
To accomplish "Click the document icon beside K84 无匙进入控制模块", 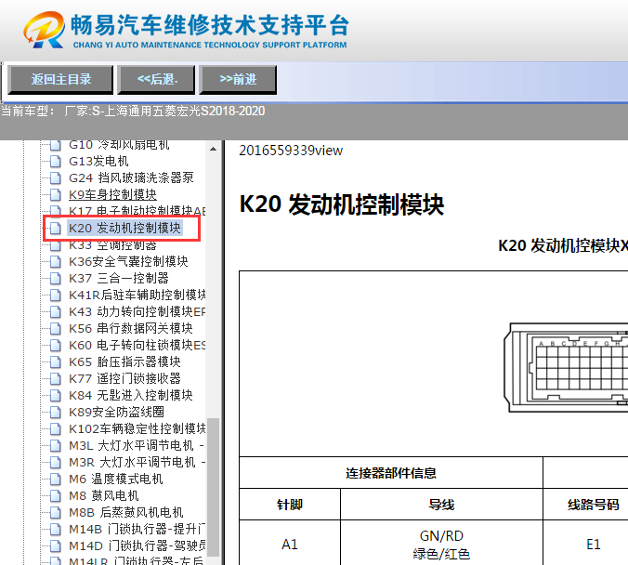I will tap(56, 396).
